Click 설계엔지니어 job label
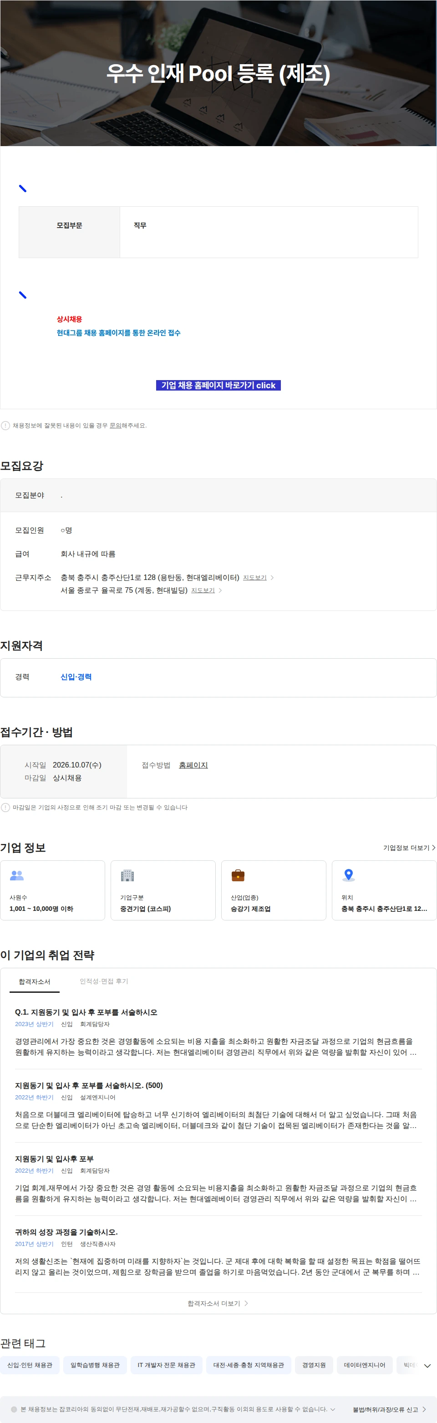The width and height of the screenshot is (437, 1423). tap(98, 1097)
